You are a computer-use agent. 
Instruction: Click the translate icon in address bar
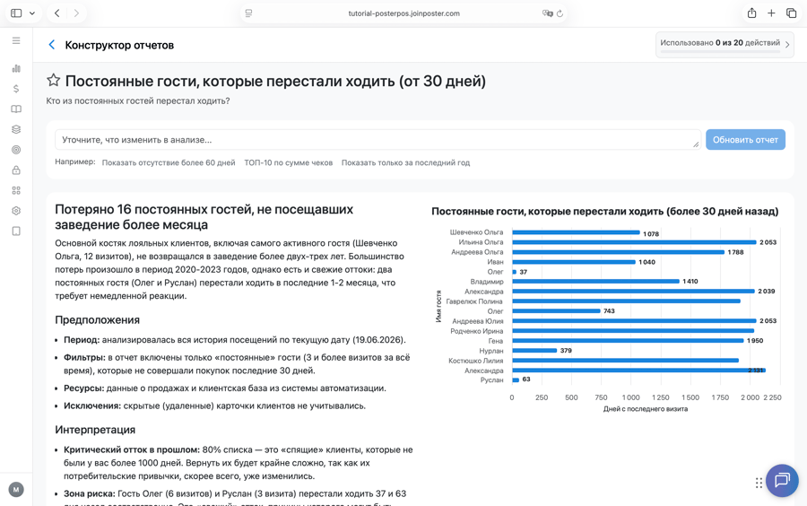pyautogui.click(x=547, y=13)
